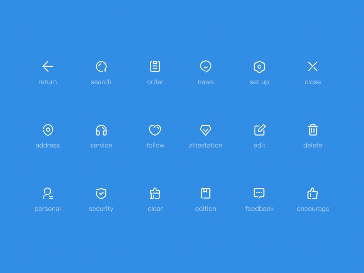
Task: Click the 'service' text label
Action: point(101,145)
